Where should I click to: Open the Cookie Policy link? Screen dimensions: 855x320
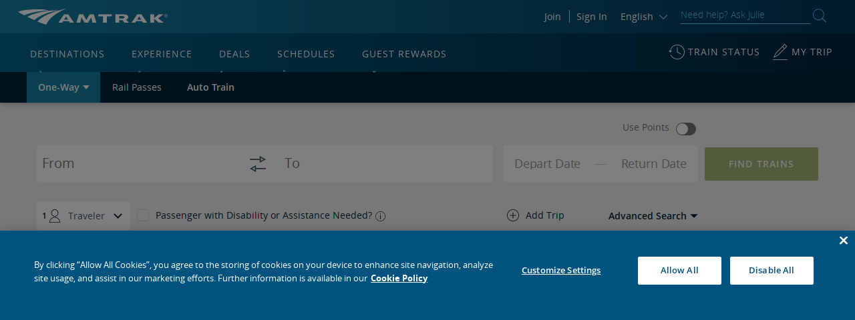tap(399, 278)
